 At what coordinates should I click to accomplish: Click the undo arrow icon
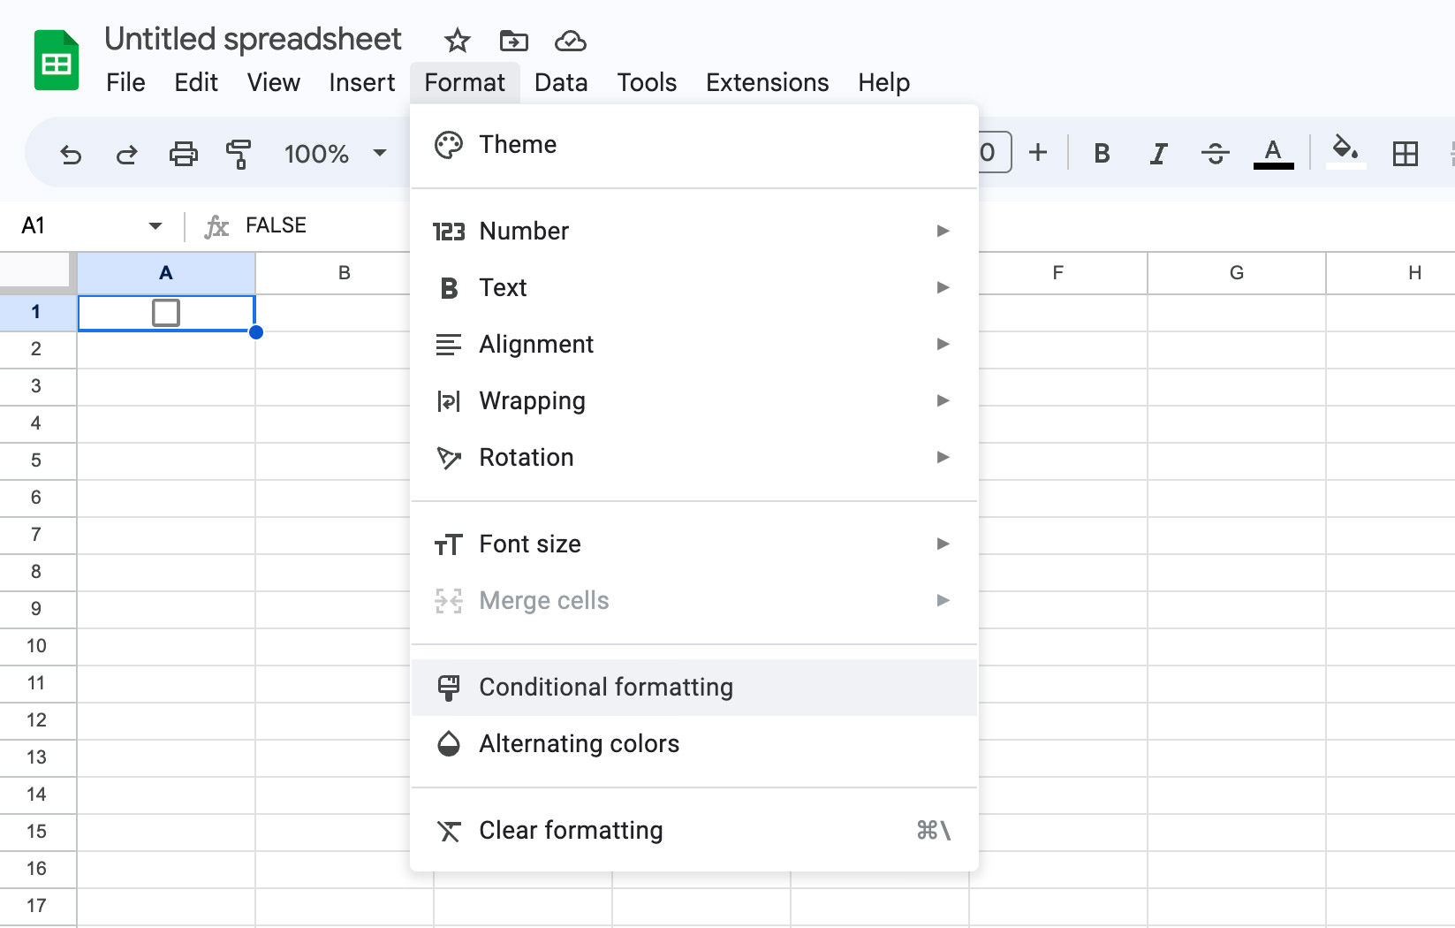tap(71, 155)
